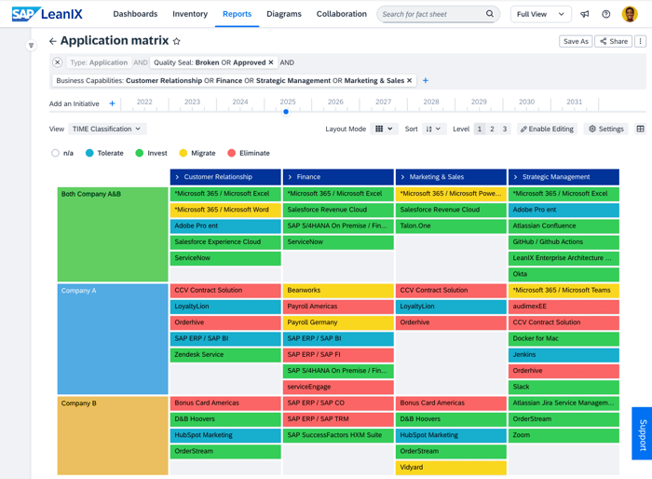This screenshot has height=479, width=652.
Task: Open serviceEngage application
Action: click(x=338, y=387)
